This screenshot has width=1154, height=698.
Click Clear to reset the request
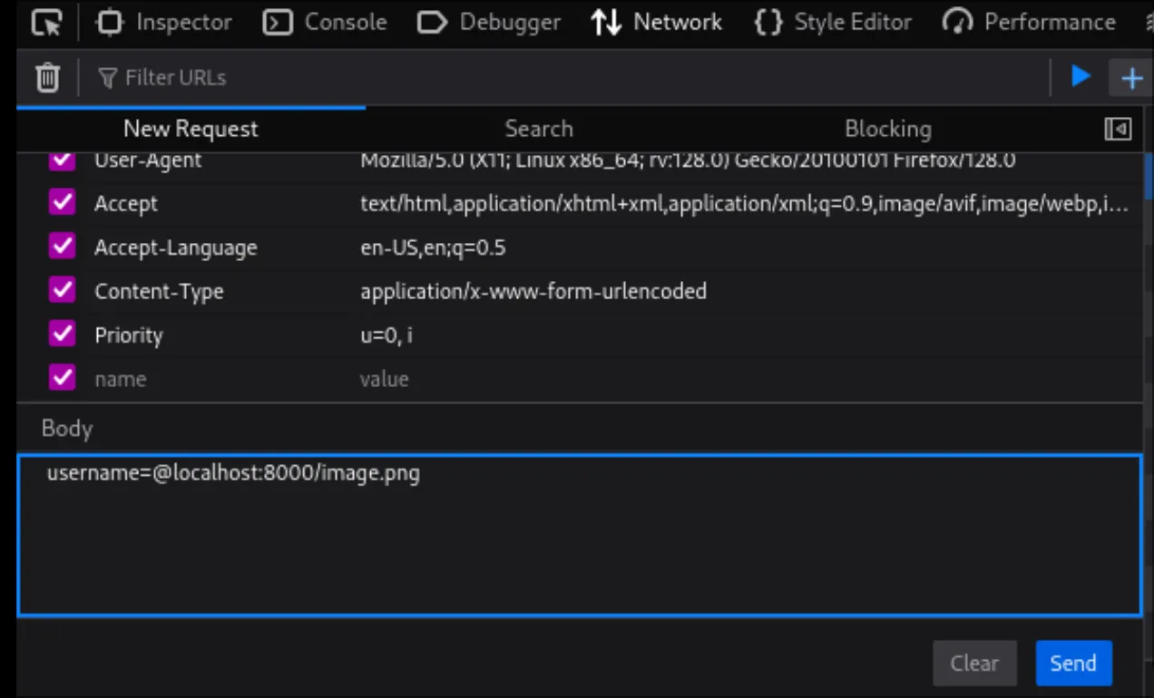(974, 663)
